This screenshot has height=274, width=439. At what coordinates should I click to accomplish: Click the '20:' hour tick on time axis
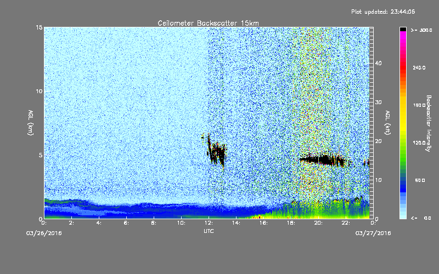(318, 223)
